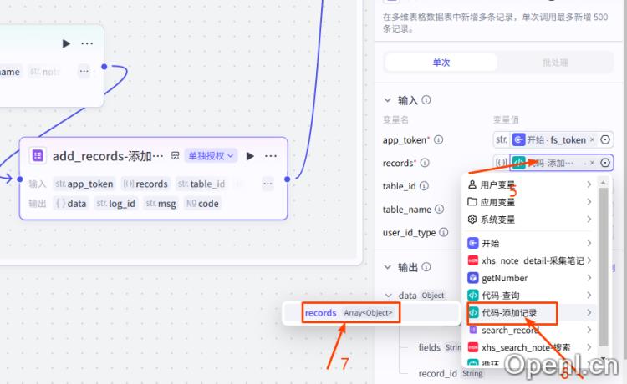The image size is (627, 384).
Task: Expand xhs_note_detail-采集笔记 in variable menu
Action: (529, 260)
